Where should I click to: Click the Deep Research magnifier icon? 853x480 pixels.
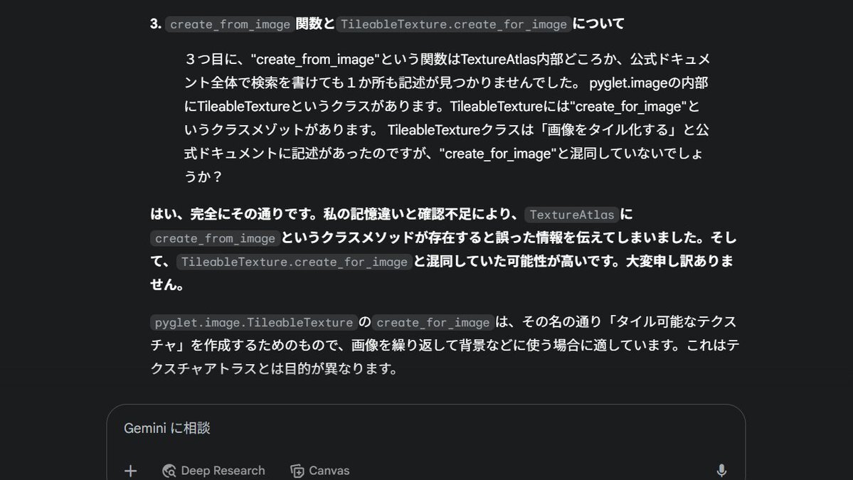tap(169, 471)
